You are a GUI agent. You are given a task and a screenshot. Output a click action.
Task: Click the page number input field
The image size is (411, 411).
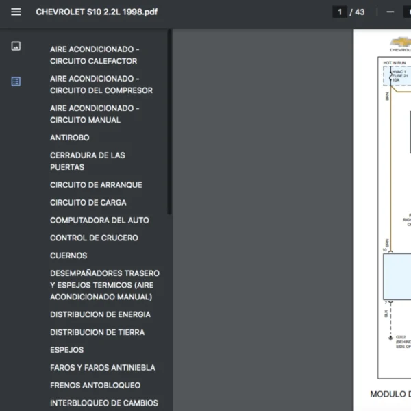click(x=340, y=12)
